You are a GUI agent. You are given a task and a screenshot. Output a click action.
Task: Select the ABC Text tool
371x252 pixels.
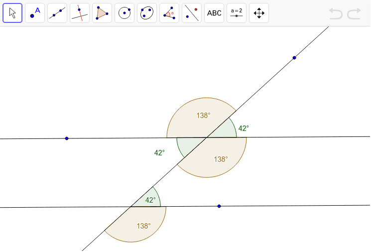(x=214, y=13)
